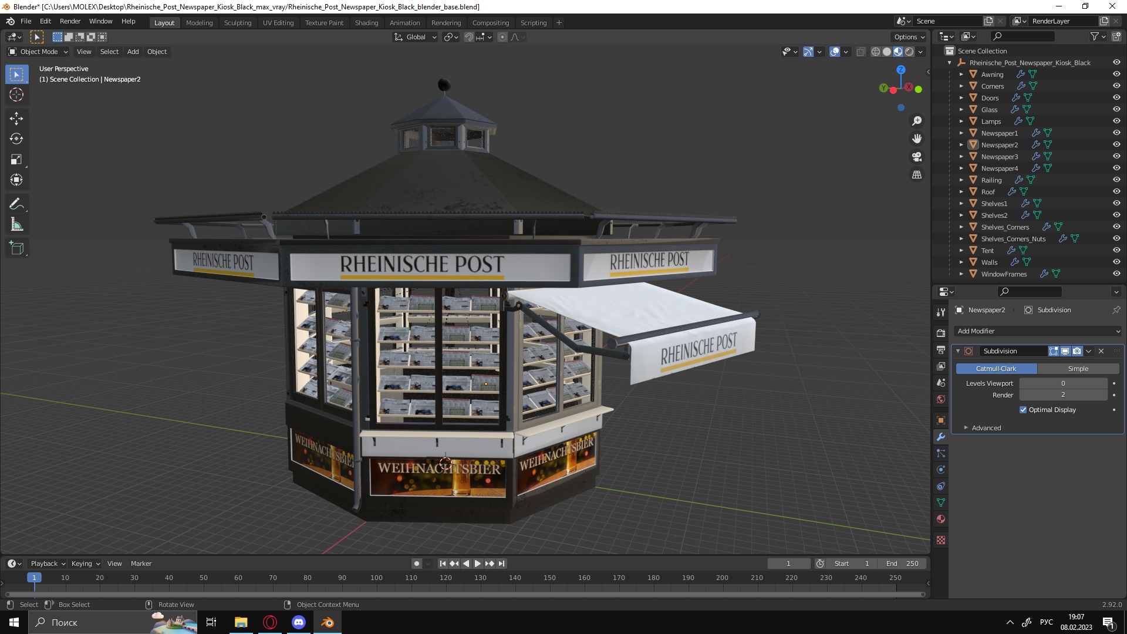Select the Rotate tool

tap(16, 139)
